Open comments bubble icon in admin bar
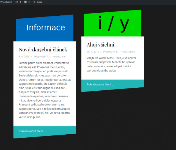Screen dimensions: 176x150 (26, 2)
